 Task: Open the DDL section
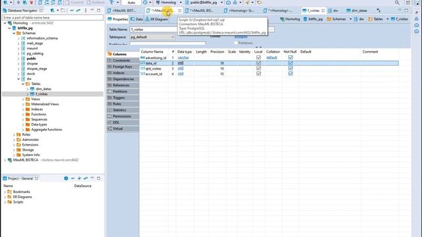coord(123,122)
